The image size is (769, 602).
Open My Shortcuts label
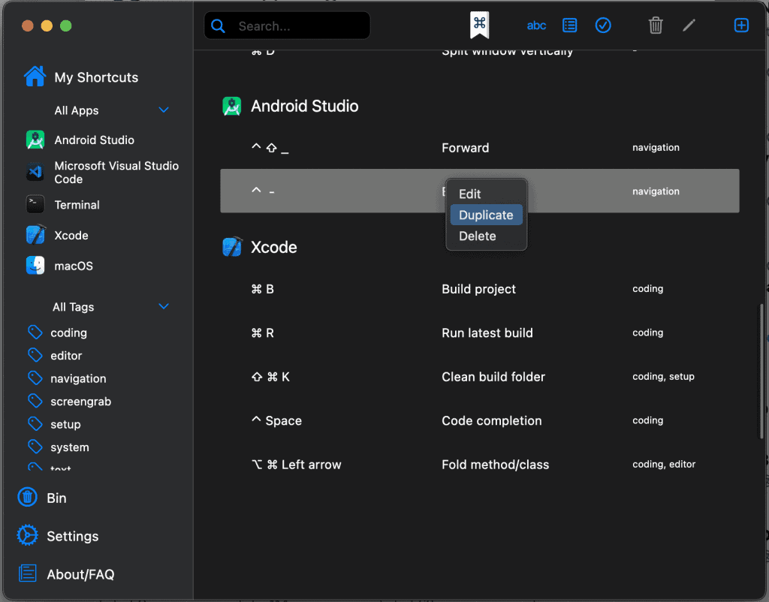tap(96, 77)
